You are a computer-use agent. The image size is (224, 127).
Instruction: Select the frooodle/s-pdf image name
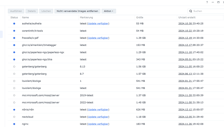[30, 38]
